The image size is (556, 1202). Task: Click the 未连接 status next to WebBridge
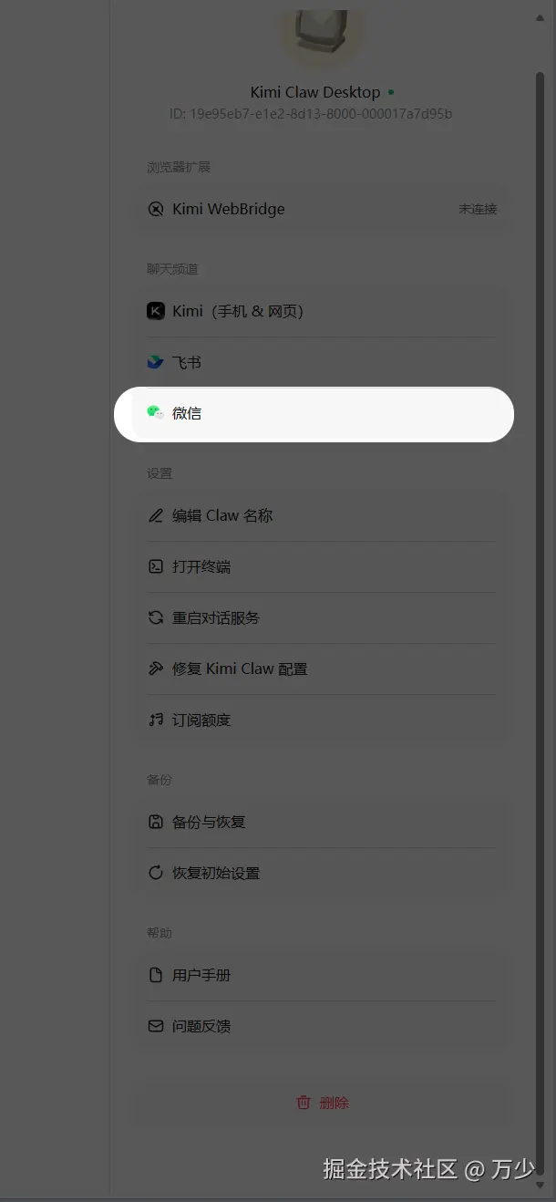pyautogui.click(x=478, y=209)
